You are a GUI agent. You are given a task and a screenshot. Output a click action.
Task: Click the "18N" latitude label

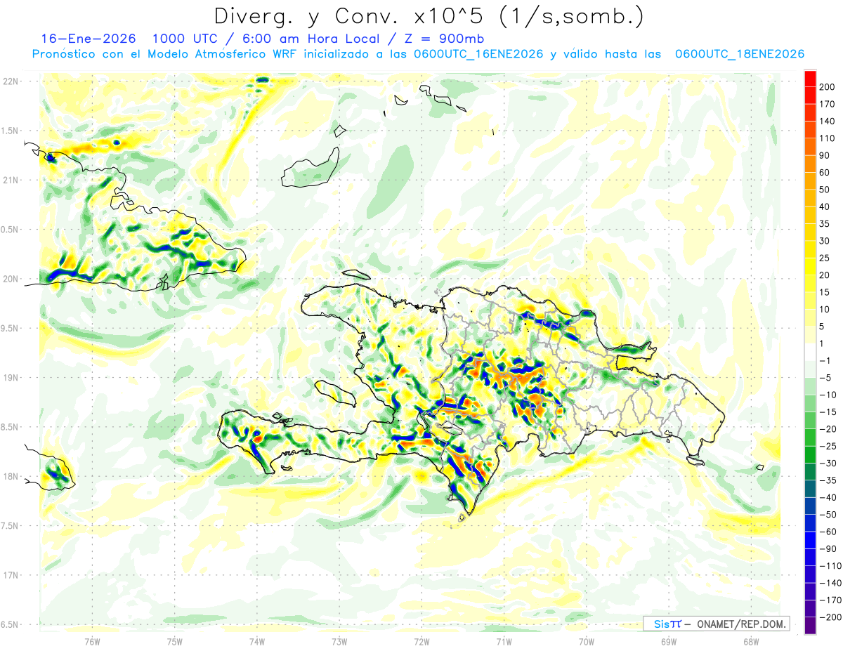(x=12, y=476)
